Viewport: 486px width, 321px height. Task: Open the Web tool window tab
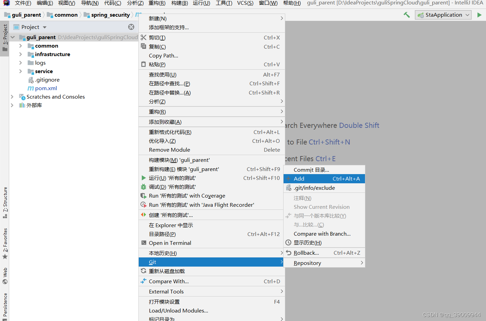tap(5, 276)
